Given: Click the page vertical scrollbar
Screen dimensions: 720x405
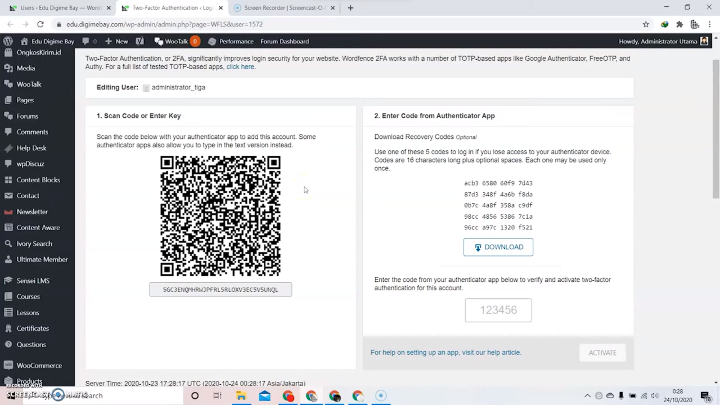Looking at the screenshot, I should coord(716,129).
